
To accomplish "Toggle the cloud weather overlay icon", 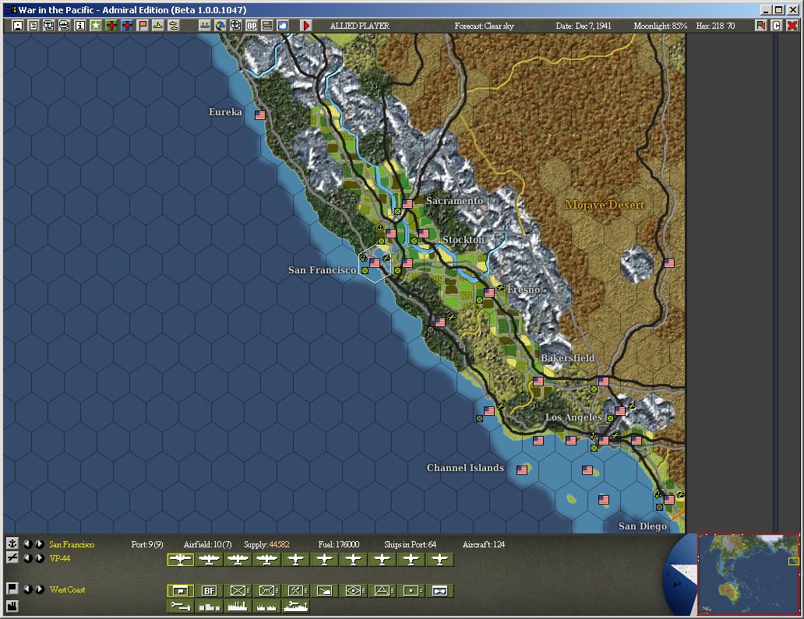I will tap(283, 26).
